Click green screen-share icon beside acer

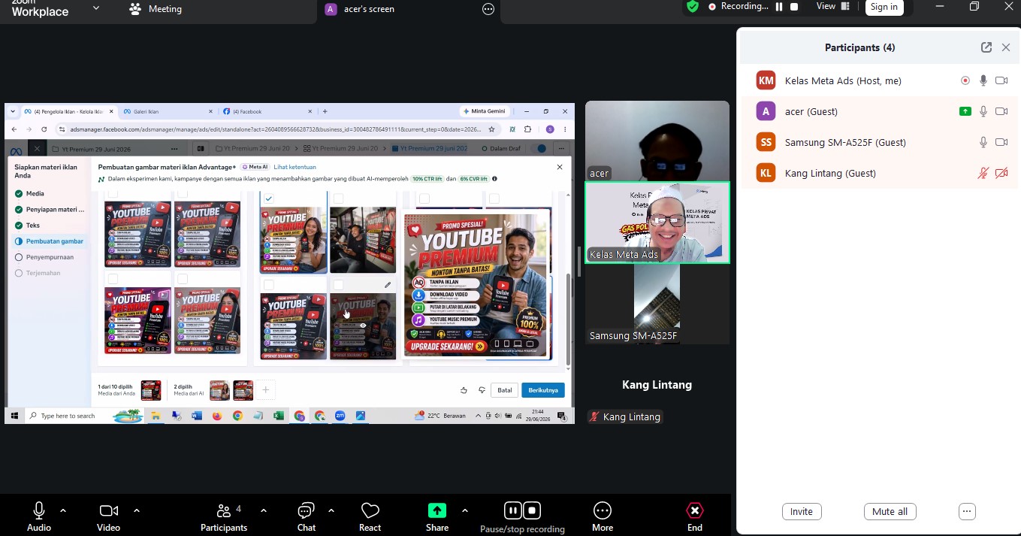coord(965,111)
